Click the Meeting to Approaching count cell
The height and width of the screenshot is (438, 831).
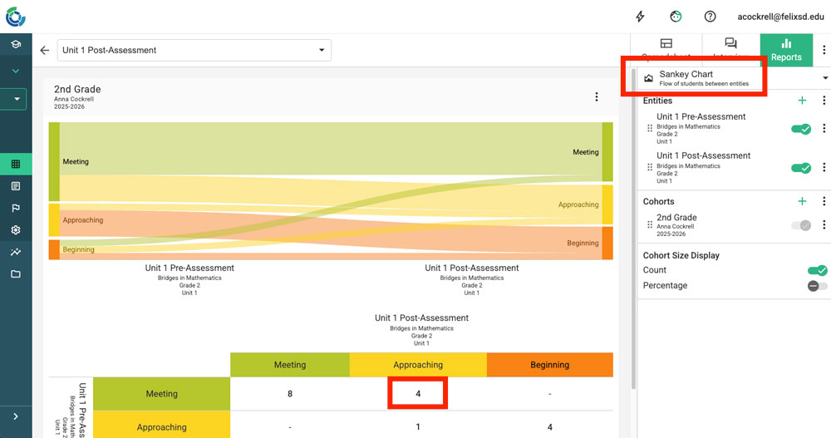click(x=418, y=394)
